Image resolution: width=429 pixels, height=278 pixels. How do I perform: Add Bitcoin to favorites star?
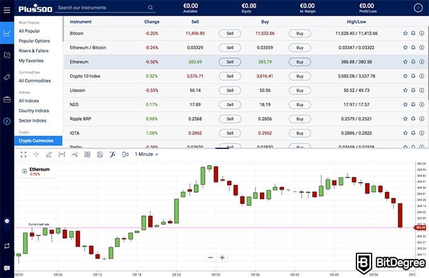pos(405,33)
